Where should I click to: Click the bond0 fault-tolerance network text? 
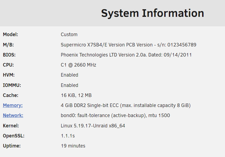pos(115,115)
